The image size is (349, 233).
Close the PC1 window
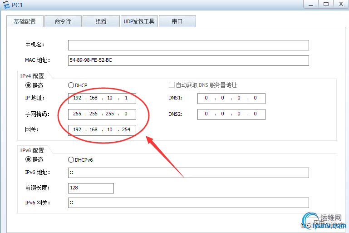[x=341, y=4]
